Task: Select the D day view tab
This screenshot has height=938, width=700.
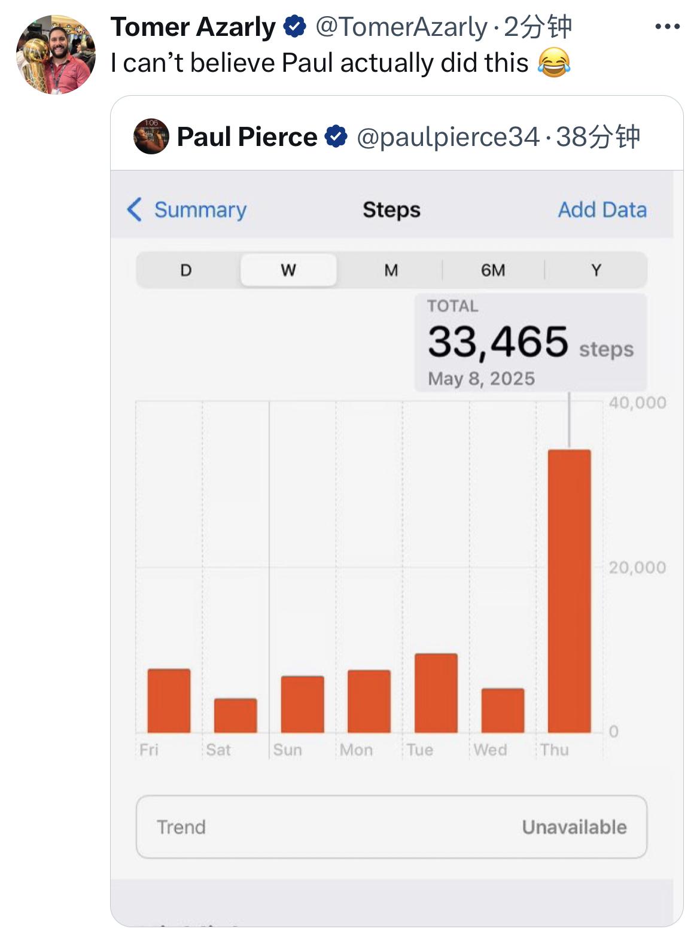Action: click(186, 270)
